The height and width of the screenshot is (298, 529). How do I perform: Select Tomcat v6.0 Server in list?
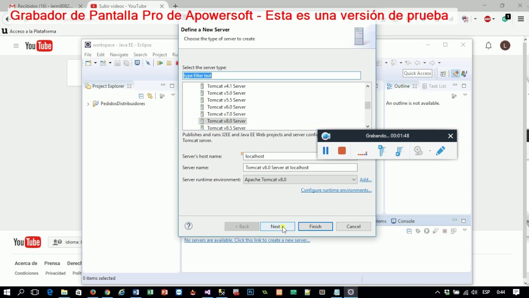point(226,107)
